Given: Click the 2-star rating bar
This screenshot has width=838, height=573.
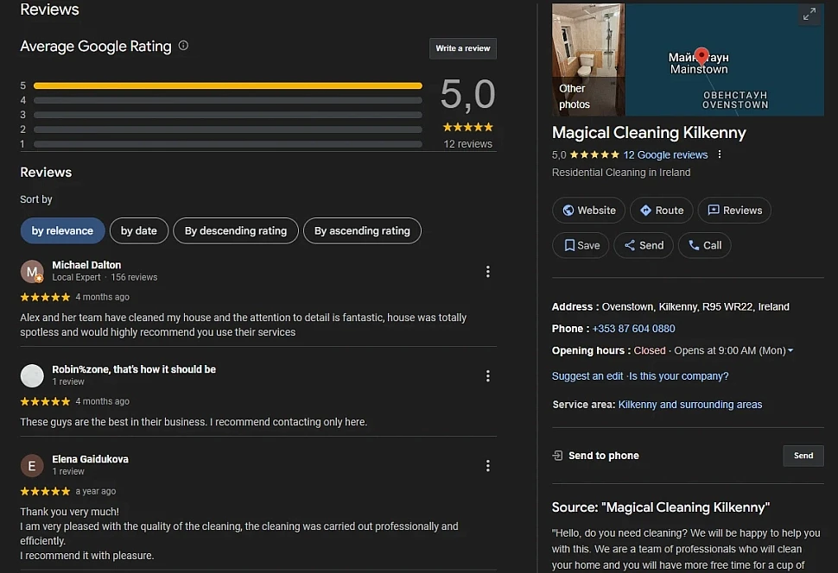Looking at the screenshot, I should [228, 129].
